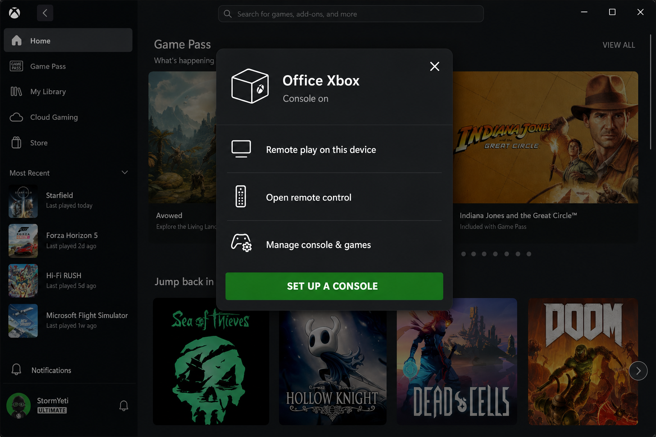Click the bell icon next to StormYeti
Screen dimensions: 656x437
[123, 405]
